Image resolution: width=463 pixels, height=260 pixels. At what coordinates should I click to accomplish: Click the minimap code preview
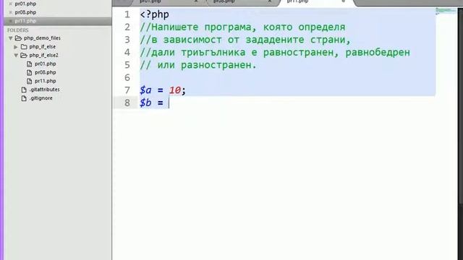(446, 11)
